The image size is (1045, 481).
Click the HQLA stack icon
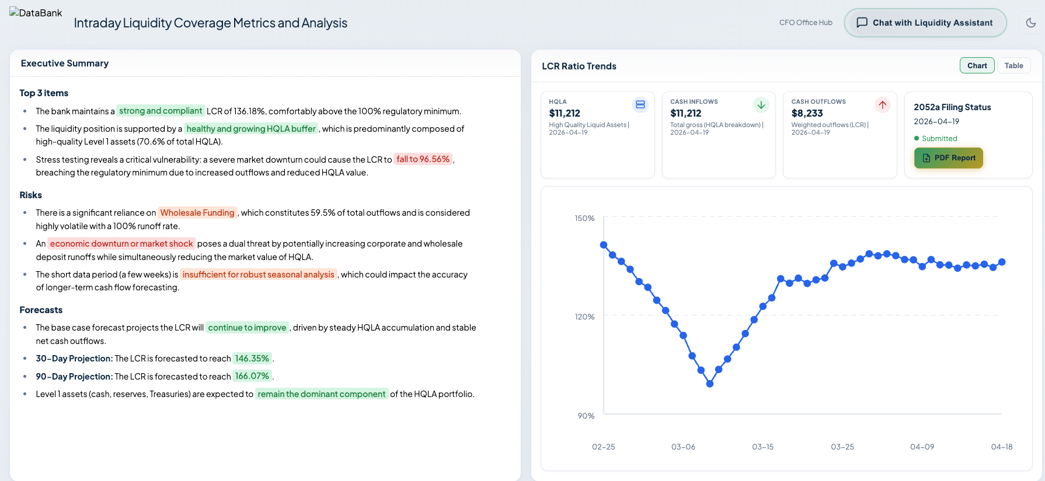click(640, 105)
